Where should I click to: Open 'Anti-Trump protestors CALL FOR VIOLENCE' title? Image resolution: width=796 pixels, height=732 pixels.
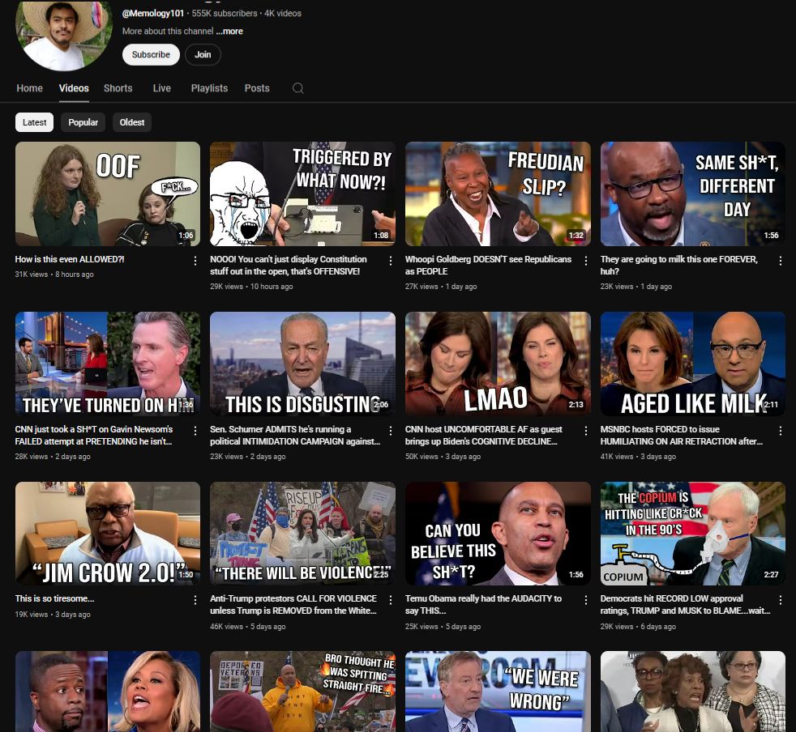tap(293, 605)
